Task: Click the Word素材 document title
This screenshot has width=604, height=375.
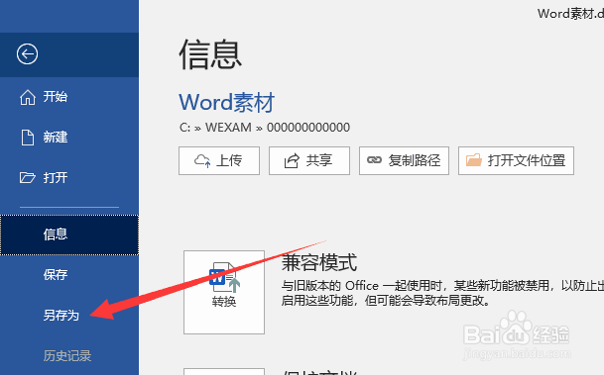Action: (x=227, y=103)
